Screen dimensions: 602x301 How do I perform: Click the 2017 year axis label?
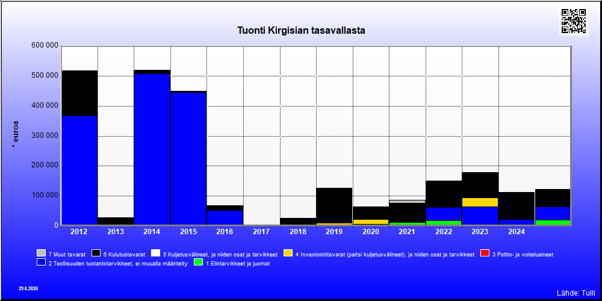(x=261, y=232)
